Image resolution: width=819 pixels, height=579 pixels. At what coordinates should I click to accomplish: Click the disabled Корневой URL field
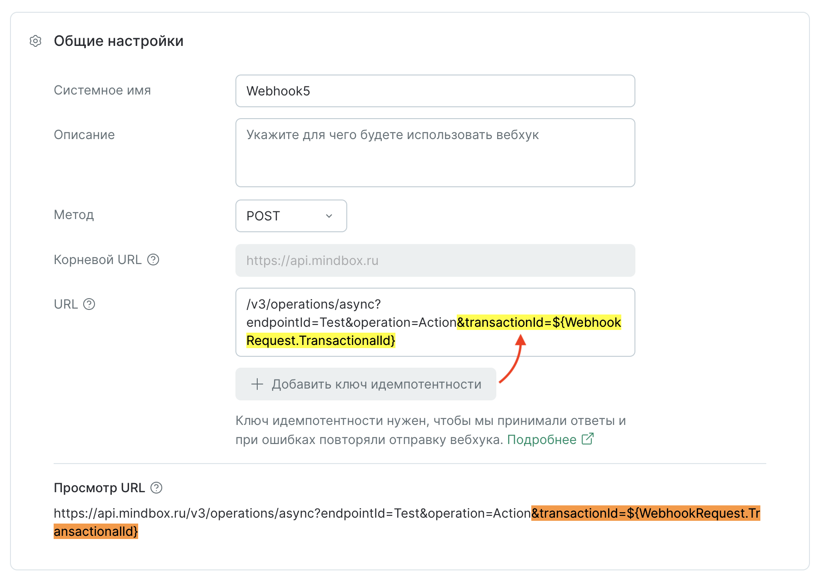point(435,260)
